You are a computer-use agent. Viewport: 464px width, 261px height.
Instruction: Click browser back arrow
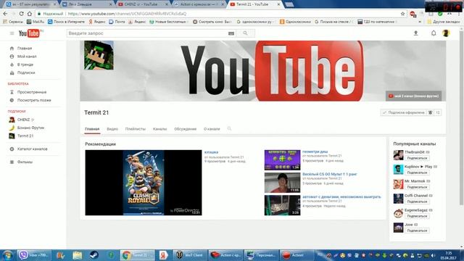(5, 14)
